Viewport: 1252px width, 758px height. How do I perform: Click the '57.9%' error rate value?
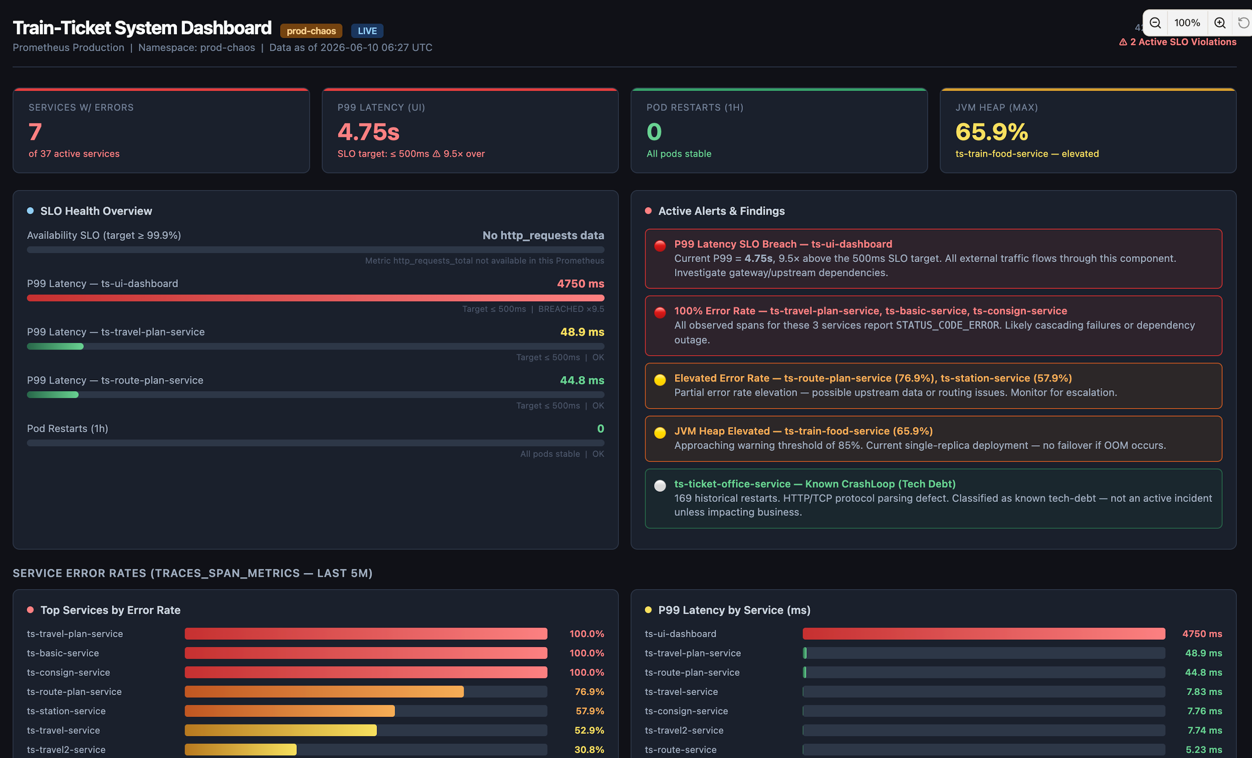tap(590, 711)
